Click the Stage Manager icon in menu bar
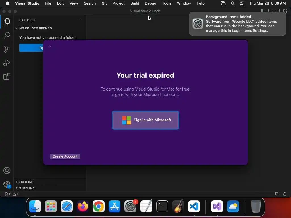The width and height of the screenshot is (291, 218). (223, 3)
